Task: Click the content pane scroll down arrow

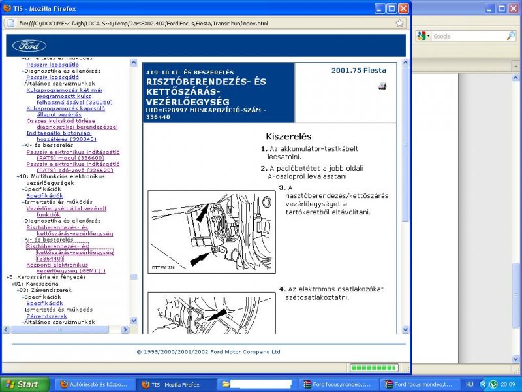Action: tap(405, 330)
